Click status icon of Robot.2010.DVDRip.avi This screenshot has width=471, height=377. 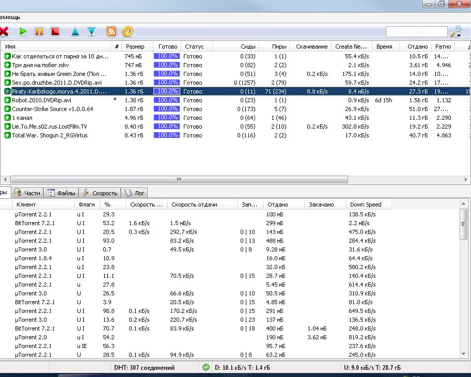point(7,100)
